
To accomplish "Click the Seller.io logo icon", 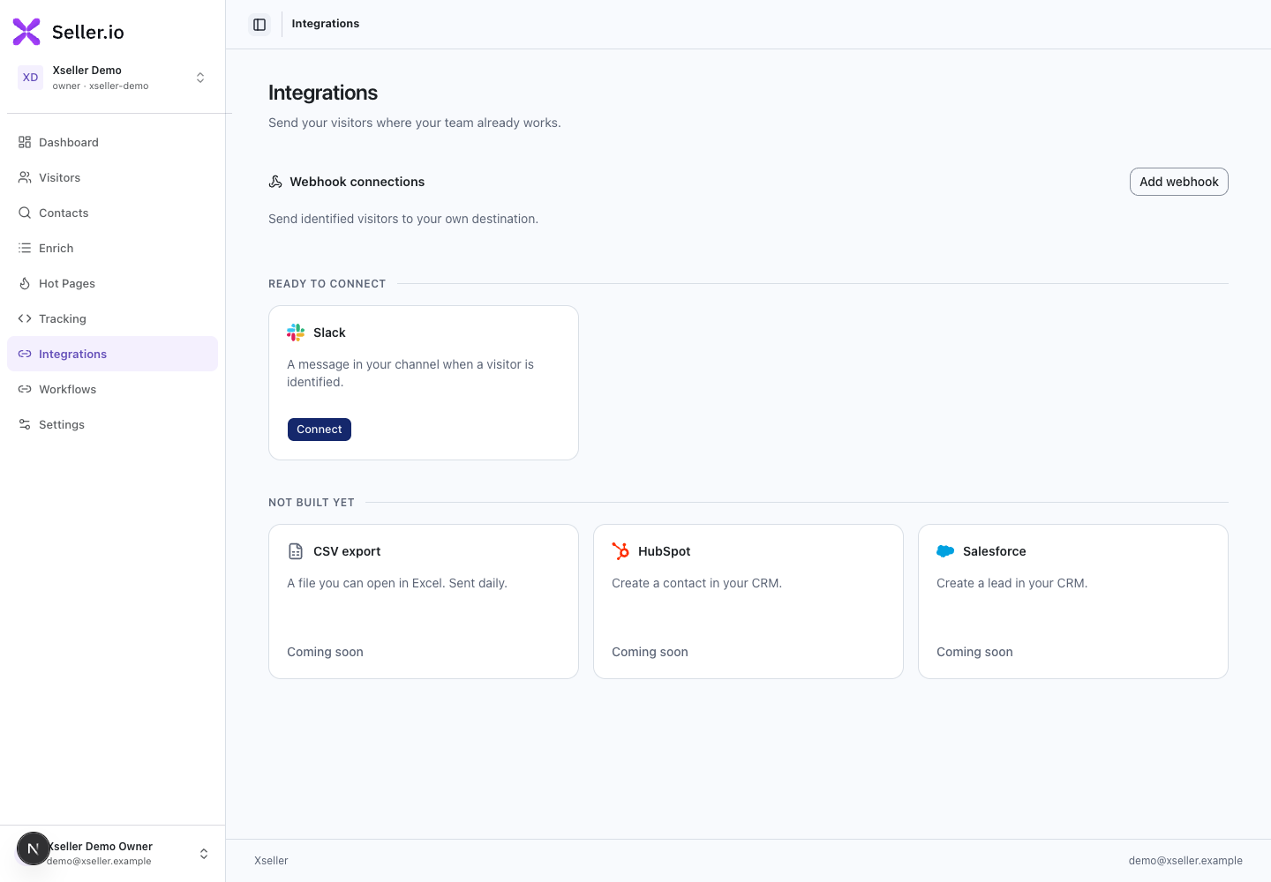I will click(26, 32).
